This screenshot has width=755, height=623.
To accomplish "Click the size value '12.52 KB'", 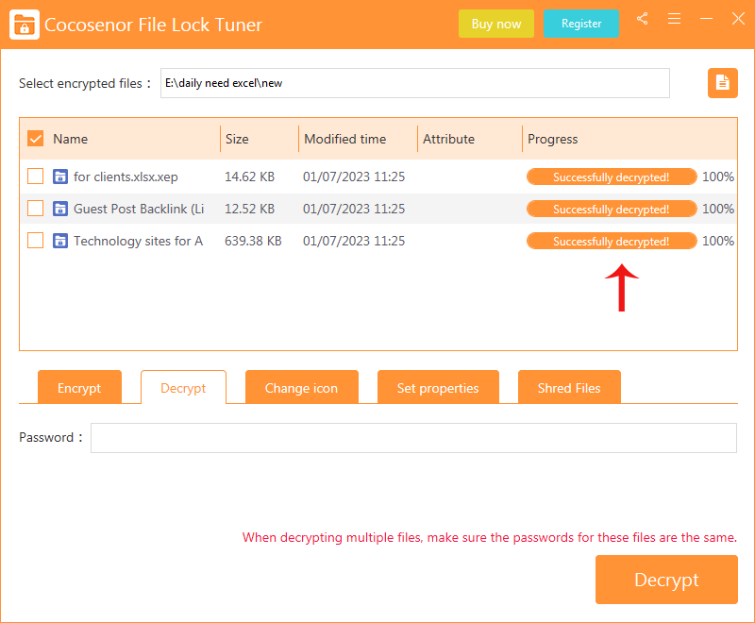I will pyautogui.click(x=249, y=209).
